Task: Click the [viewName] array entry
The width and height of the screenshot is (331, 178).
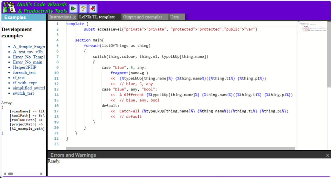Action: coord(27,111)
